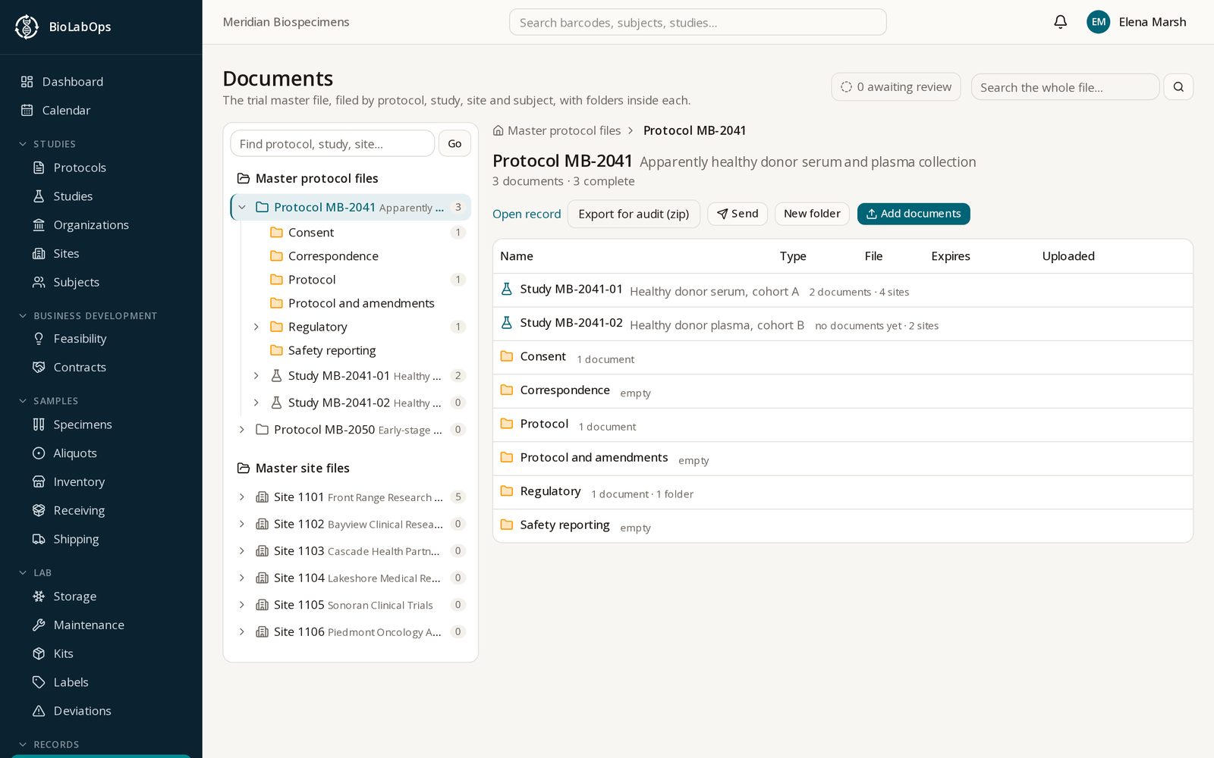Click the Specimens tubes icon
This screenshot has height=758, width=1214.
point(39,424)
